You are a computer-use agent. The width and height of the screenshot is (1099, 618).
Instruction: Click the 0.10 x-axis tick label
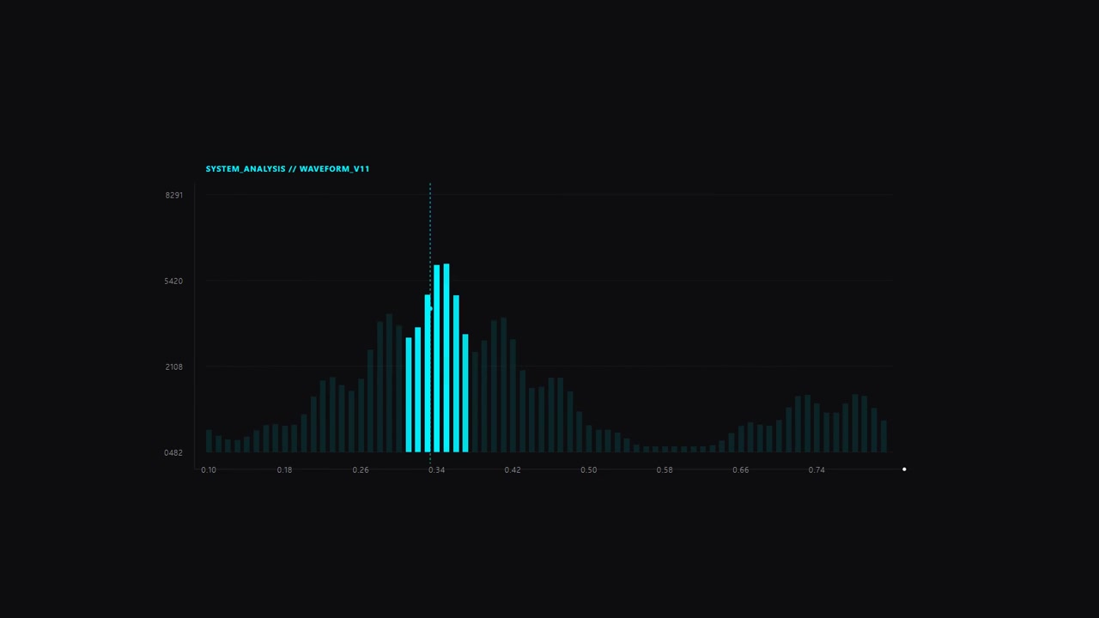209,470
